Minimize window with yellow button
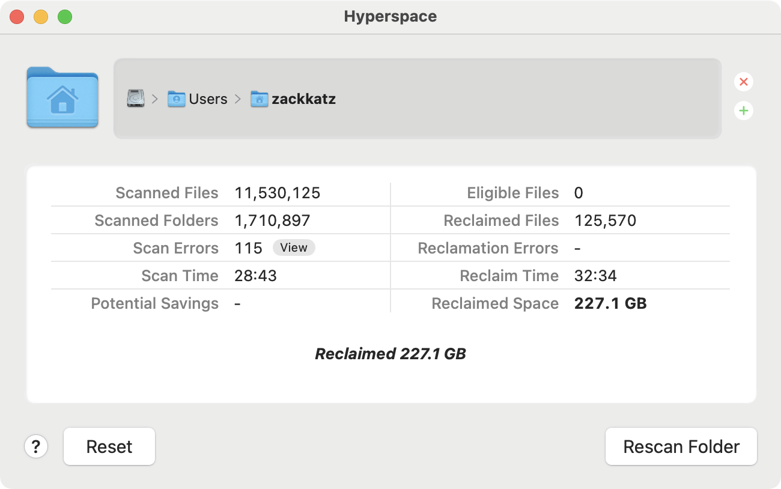 (41, 17)
